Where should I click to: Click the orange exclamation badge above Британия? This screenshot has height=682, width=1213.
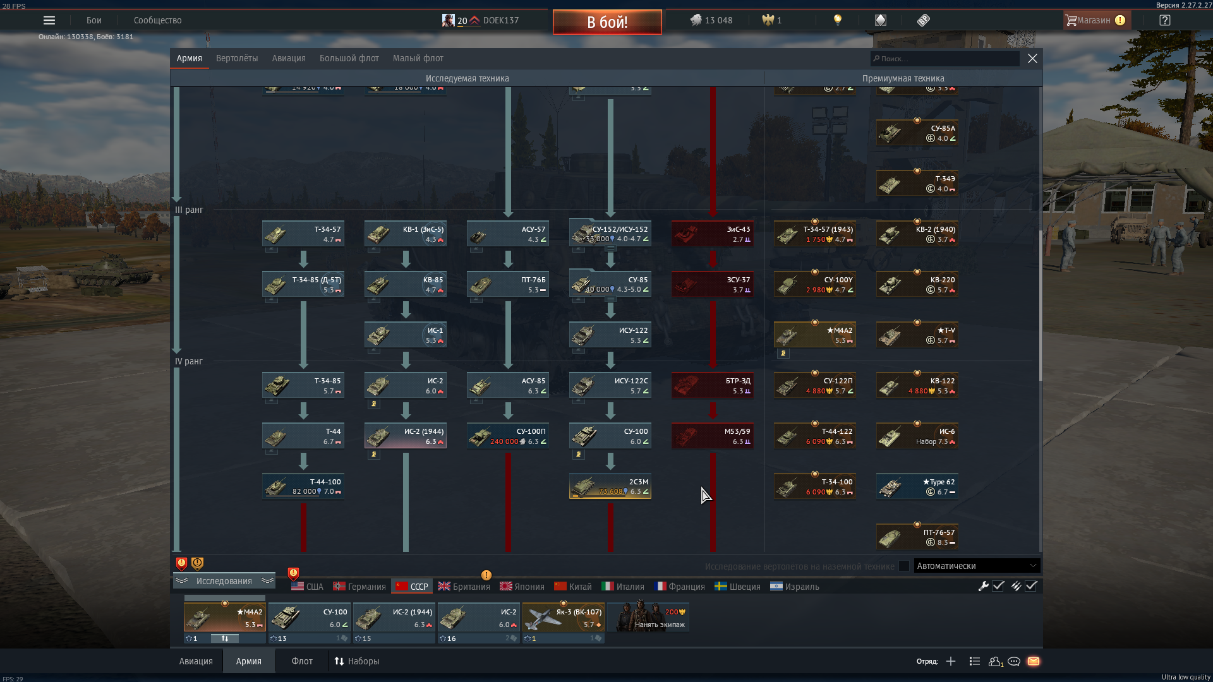click(x=486, y=575)
